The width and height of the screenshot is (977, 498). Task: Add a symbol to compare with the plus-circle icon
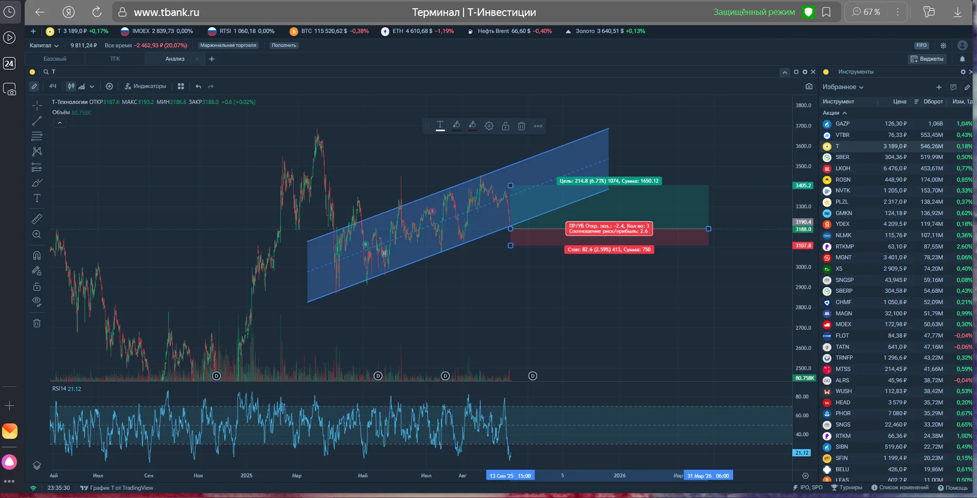coord(109,86)
